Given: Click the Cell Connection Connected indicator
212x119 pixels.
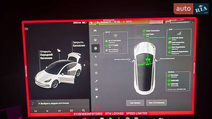Looking at the screenshot, I should [x=170, y=43].
